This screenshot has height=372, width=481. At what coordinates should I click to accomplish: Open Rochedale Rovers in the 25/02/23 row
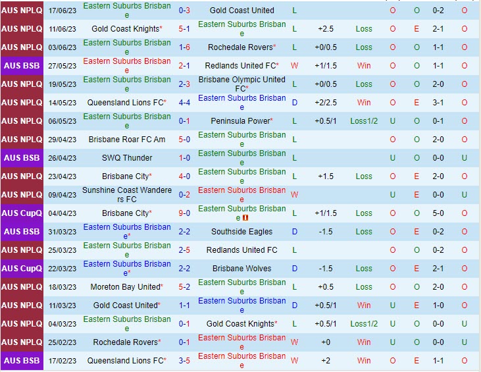[x=127, y=342]
